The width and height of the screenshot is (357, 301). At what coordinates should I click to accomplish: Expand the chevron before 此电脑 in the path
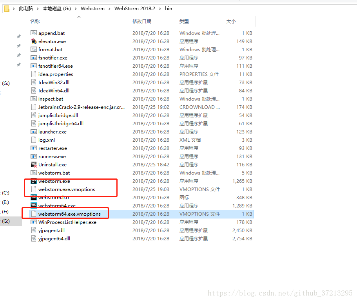pos(14,9)
